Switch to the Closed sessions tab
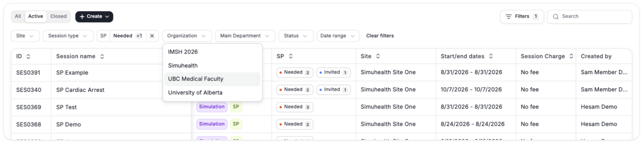This screenshot has width=643, height=144. (58, 16)
